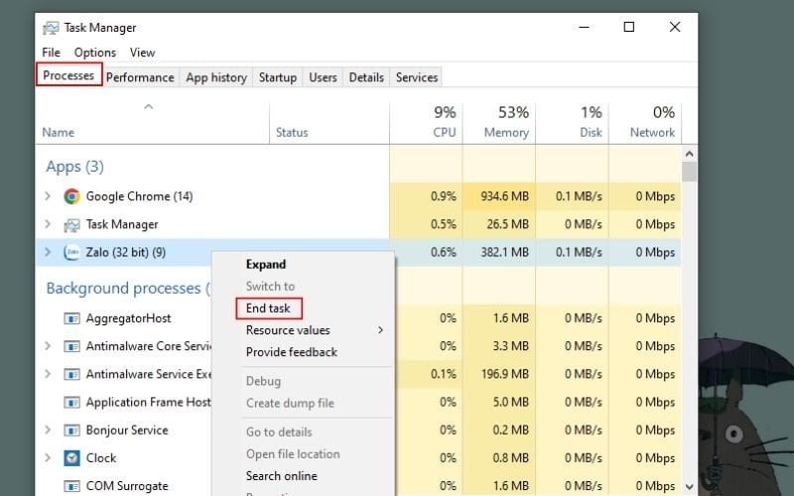This screenshot has height=496, width=794.
Task: Expand the Zalo (32 bit) process group
Action: (x=48, y=252)
